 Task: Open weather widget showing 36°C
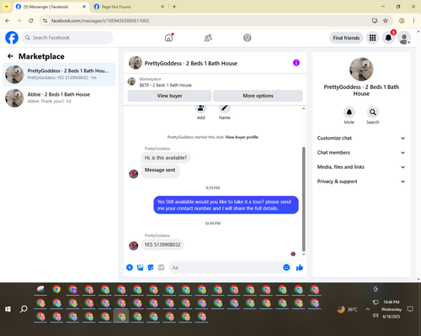[348, 309]
